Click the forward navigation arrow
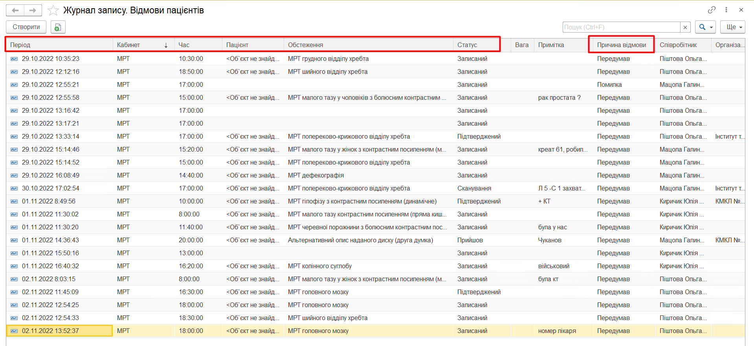Viewport: 754px width, 346px height. [33, 11]
